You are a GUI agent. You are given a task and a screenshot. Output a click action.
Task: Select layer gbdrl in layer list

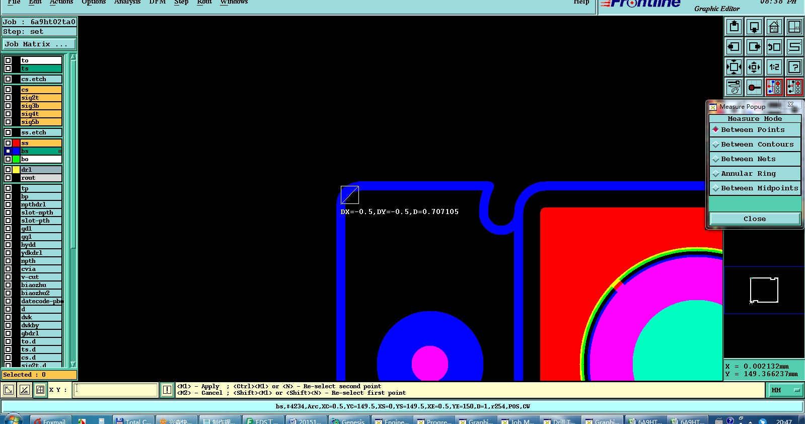(41, 333)
